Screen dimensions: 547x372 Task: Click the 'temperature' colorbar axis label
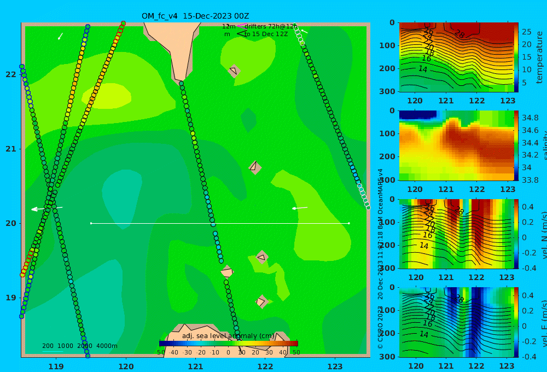pos(540,57)
